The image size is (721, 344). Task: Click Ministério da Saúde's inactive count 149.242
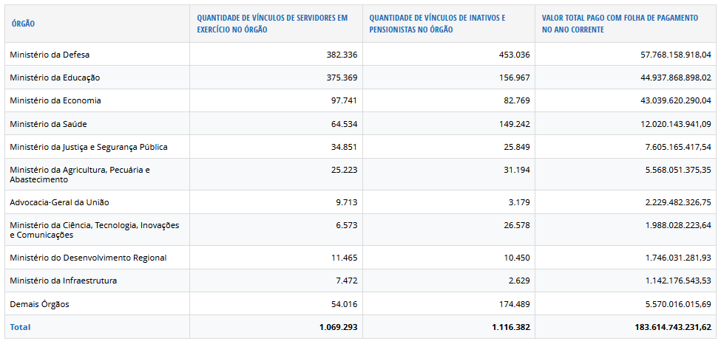[x=512, y=124]
